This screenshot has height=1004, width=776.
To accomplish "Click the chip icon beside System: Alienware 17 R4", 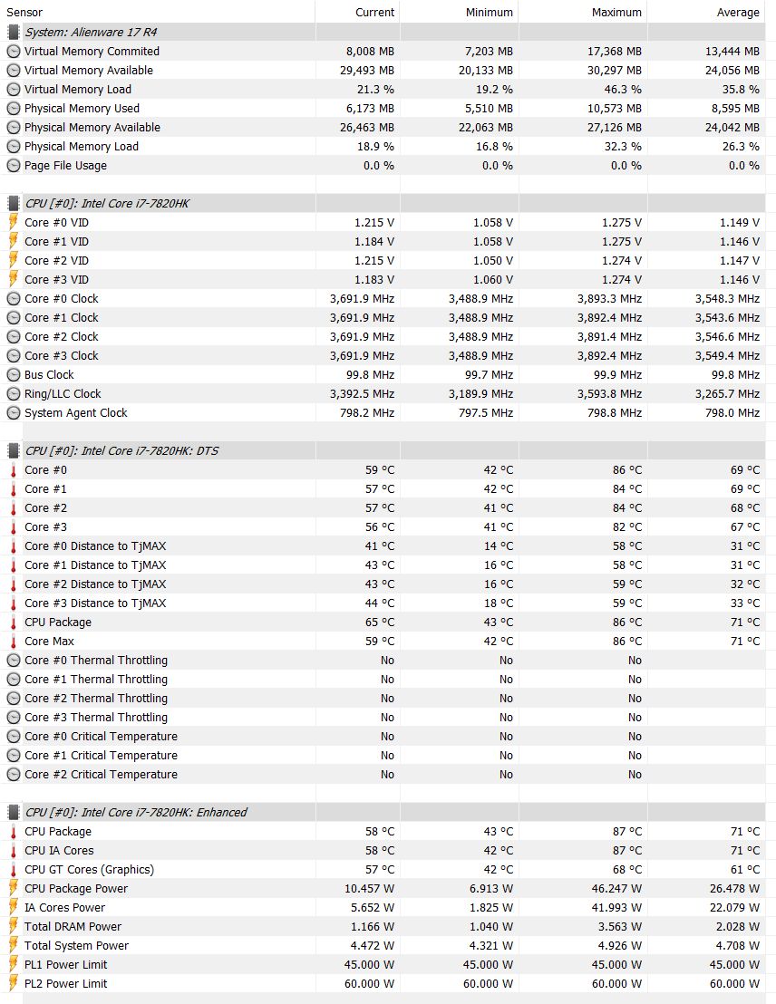I will click(13, 32).
